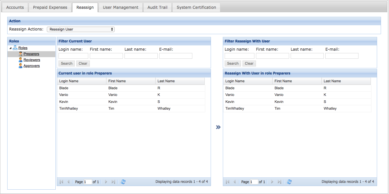This screenshot has height=194, width=389.
Task: Go to last page in Current user grid
Action: [x=113, y=182]
